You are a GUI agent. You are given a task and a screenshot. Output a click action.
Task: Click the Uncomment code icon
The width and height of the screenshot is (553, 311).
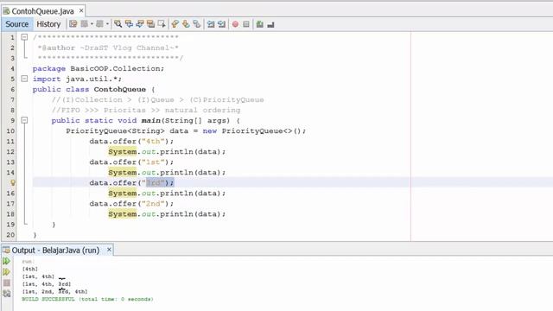[x=270, y=24]
